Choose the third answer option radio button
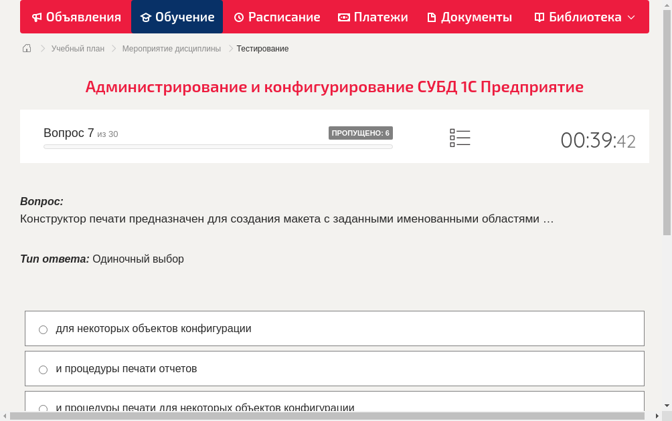This screenshot has width=672, height=421. (43, 408)
